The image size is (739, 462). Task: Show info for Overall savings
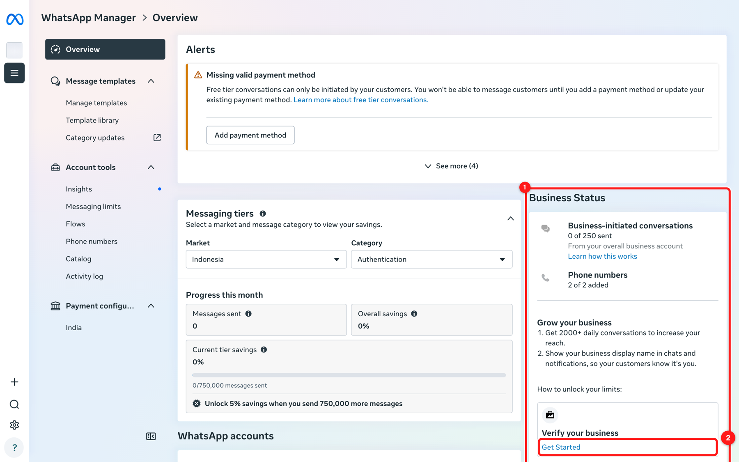tap(414, 314)
